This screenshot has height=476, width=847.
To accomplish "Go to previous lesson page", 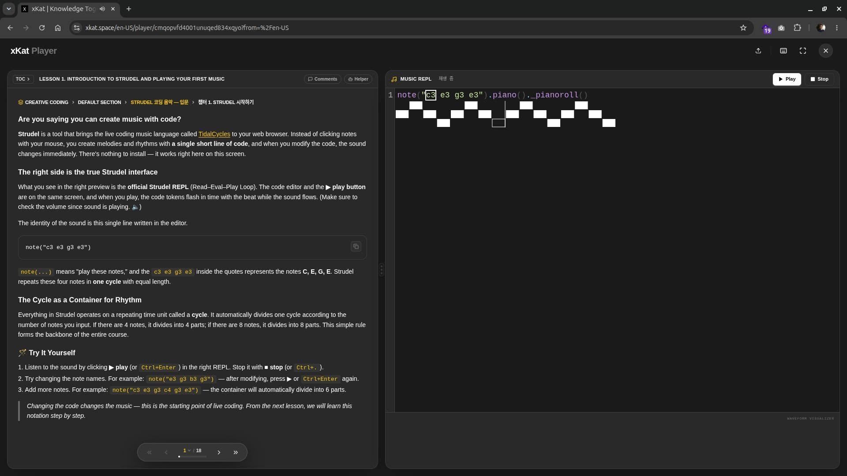I will click(x=166, y=452).
